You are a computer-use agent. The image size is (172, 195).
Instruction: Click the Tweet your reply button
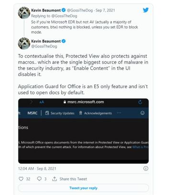click(83, 188)
